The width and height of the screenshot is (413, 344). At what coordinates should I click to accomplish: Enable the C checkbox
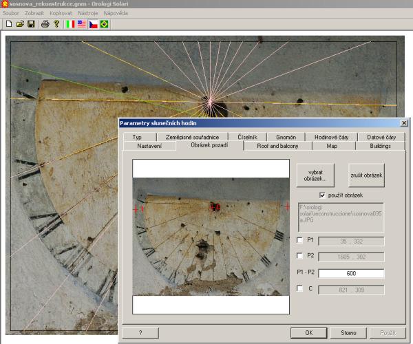coord(299,288)
